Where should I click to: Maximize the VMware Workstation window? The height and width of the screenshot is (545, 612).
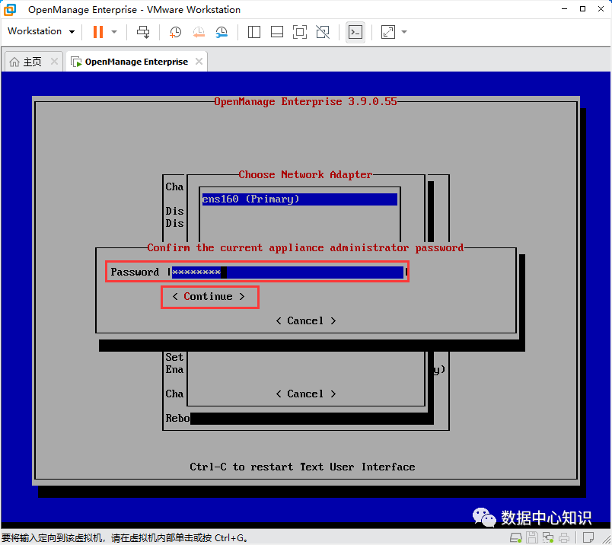pyautogui.click(x=582, y=9)
